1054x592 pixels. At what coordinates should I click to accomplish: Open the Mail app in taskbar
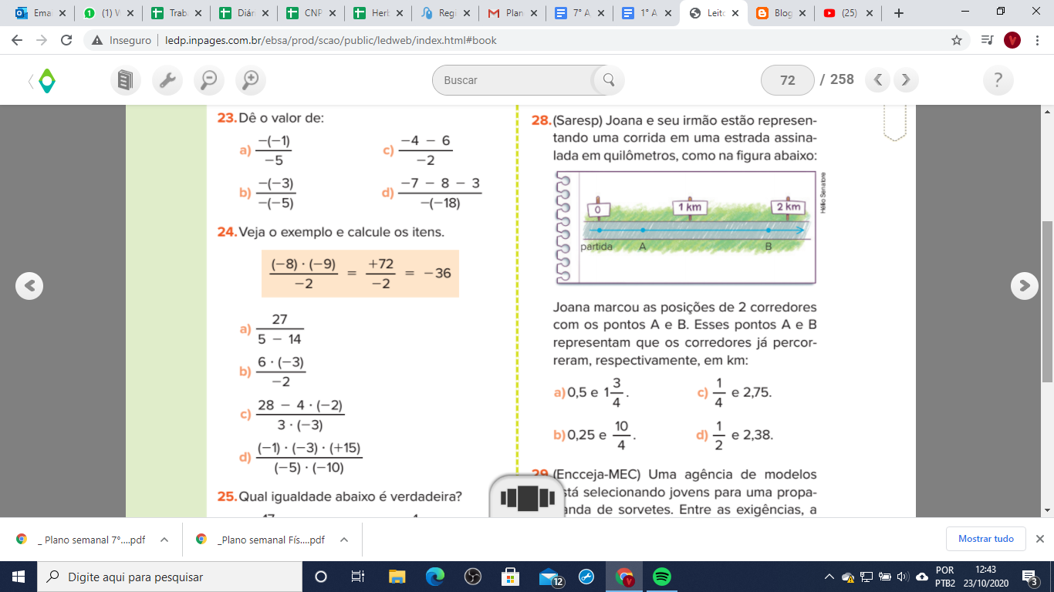click(x=549, y=577)
